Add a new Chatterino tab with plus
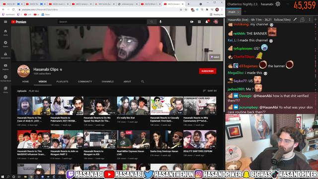The width and height of the screenshot is (318, 179). pyautogui.click(x=245, y=12)
